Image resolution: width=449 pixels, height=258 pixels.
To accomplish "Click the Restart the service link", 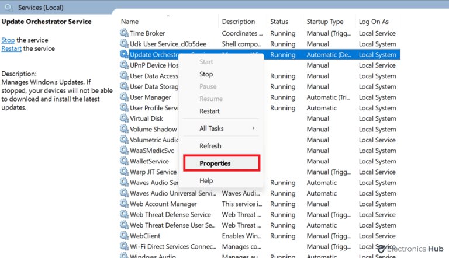I will click(12, 48).
